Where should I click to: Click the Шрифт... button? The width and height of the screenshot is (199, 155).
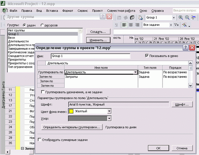pos(182,104)
